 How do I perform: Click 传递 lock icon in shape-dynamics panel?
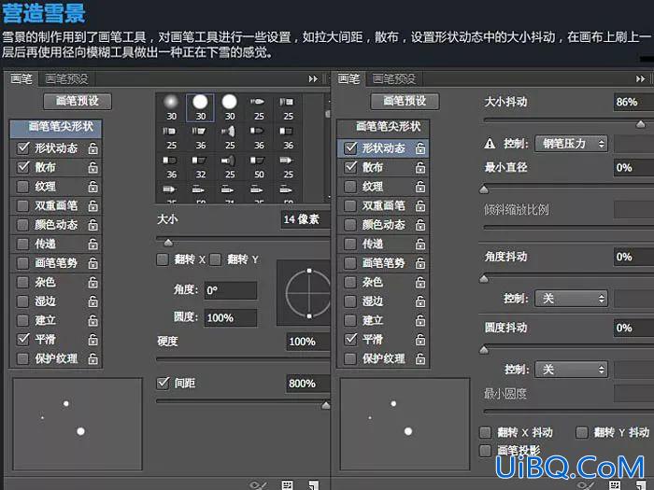tap(420, 245)
